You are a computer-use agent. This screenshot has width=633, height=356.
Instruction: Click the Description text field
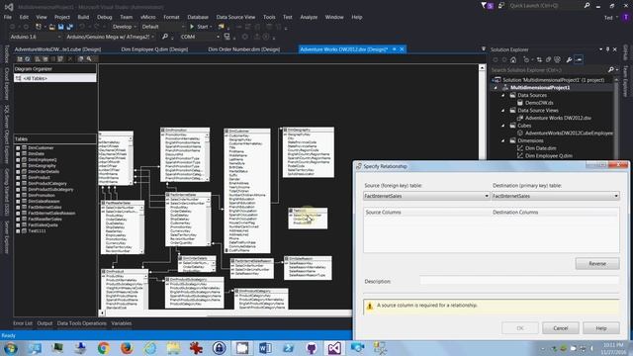coord(519,281)
